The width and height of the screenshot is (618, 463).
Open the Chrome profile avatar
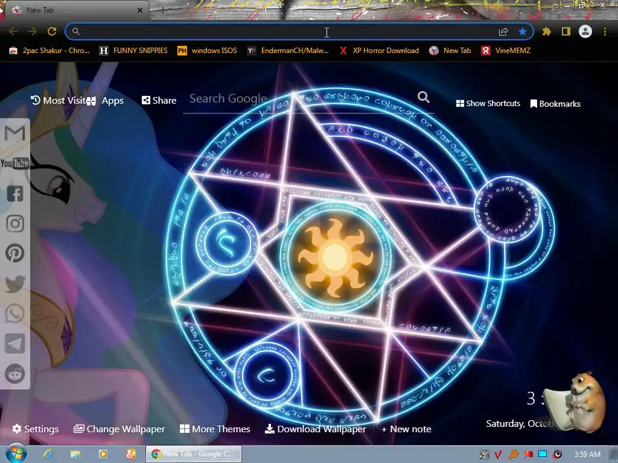tap(585, 31)
